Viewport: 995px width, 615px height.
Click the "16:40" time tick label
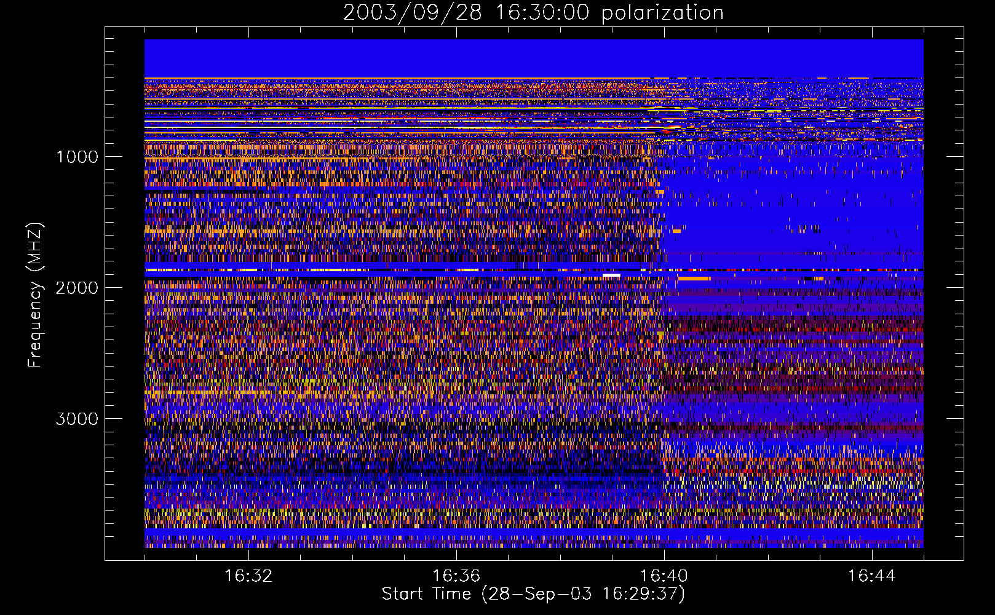(x=664, y=576)
